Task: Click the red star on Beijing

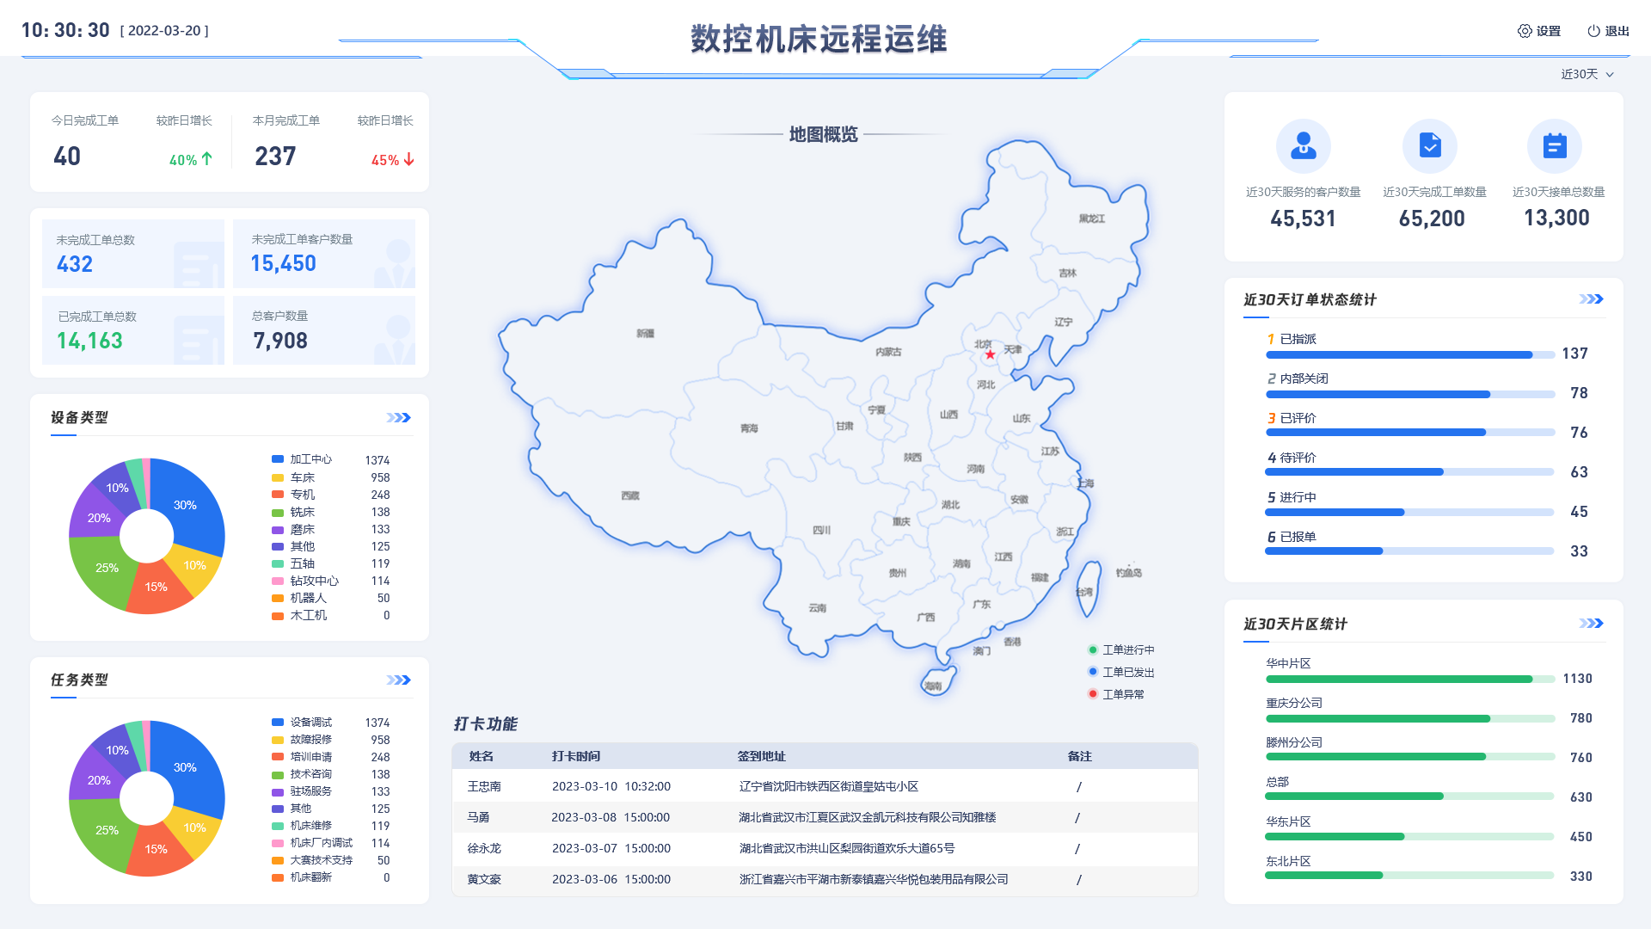Action: pyautogui.click(x=990, y=354)
